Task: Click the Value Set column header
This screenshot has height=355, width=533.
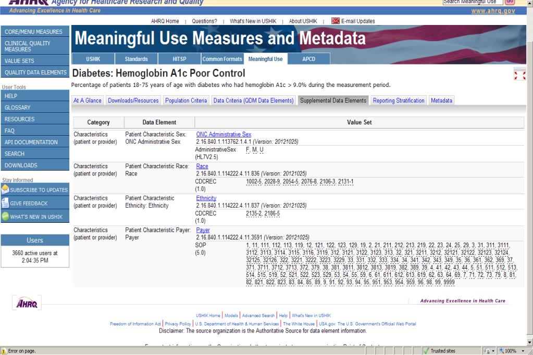Action: (360, 122)
